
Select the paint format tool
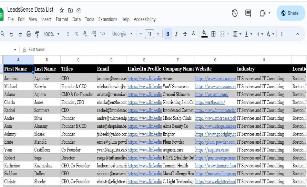37,34
